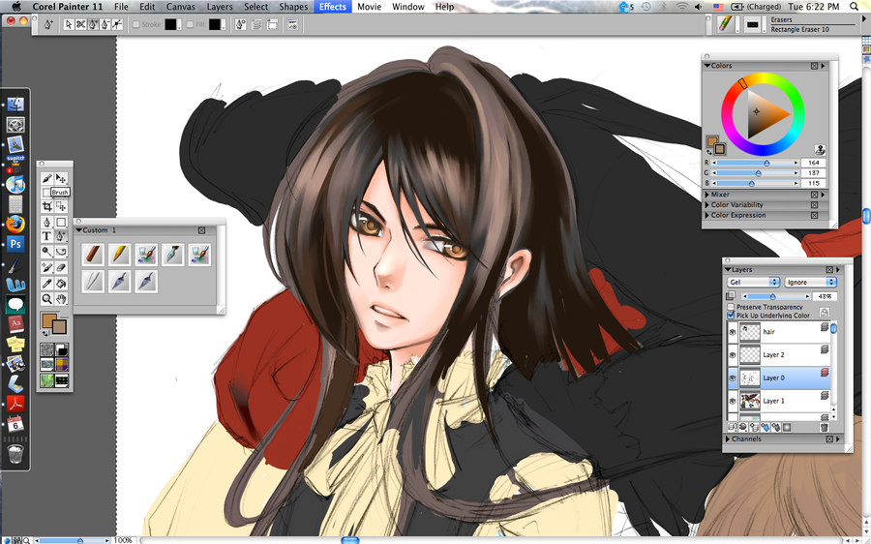Select the Magnifier tool

(x=46, y=299)
